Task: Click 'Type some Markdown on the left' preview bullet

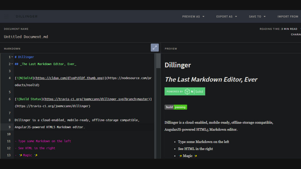Action: tap(203, 142)
